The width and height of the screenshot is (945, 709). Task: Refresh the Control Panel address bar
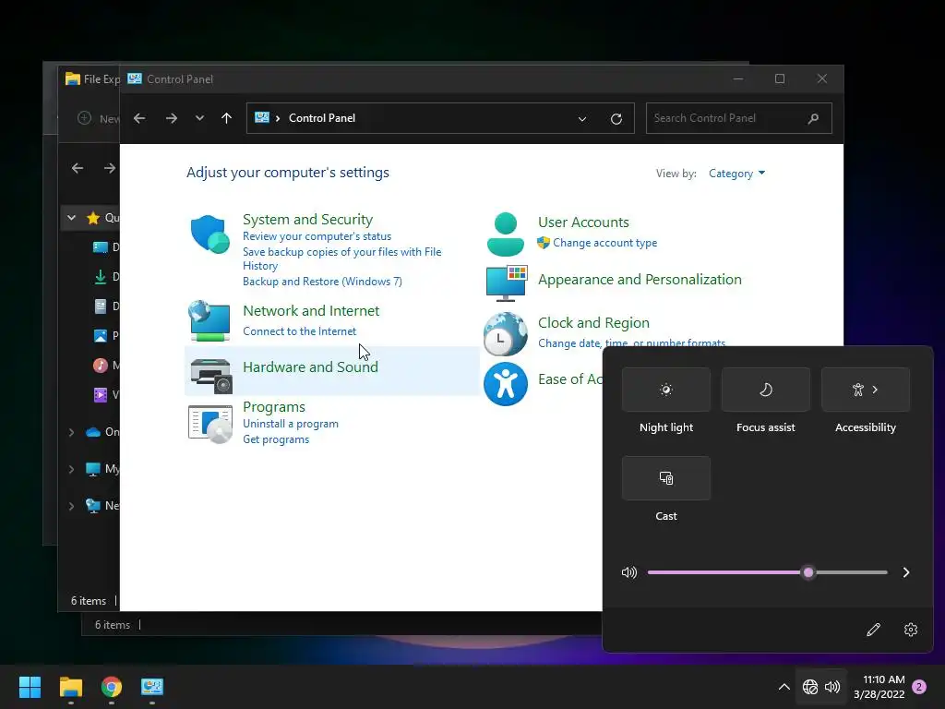point(616,119)
